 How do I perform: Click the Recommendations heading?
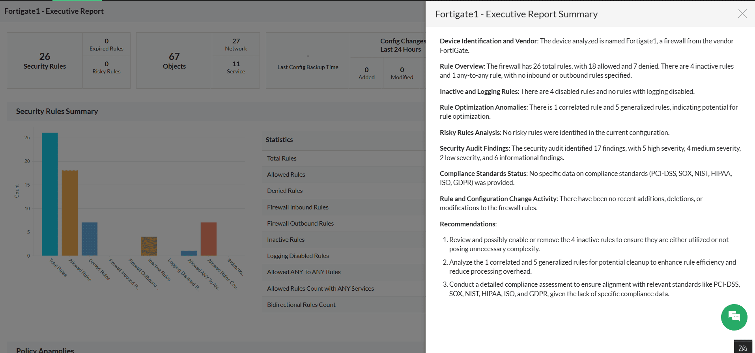[x=468, y=224]
